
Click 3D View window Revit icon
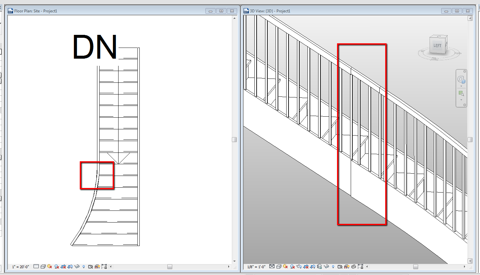coord(246,11)
